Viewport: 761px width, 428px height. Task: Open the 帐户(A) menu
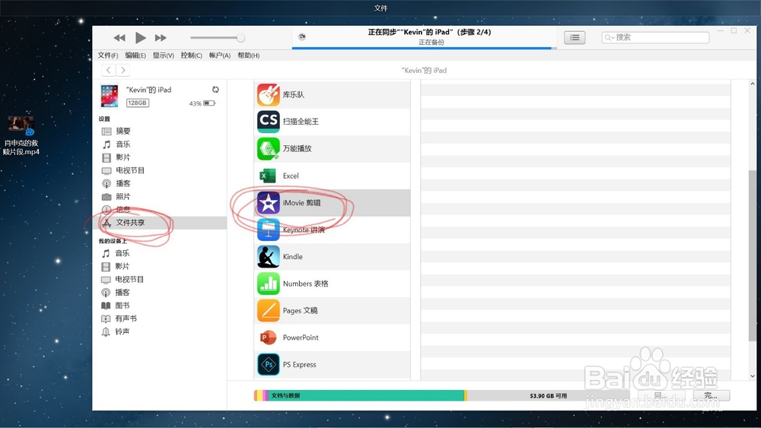pos(220,55)
